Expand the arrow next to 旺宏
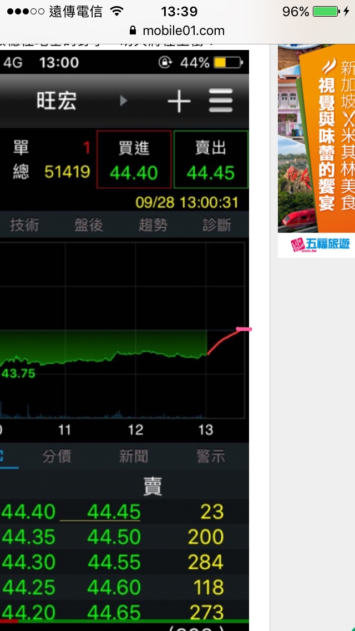Screen dimensions: 355x631 (x=124, y=101)
